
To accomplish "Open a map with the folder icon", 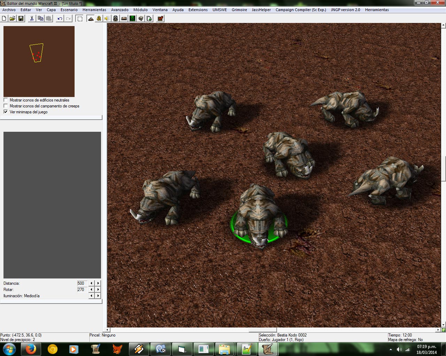I will (x=12, y=18).
